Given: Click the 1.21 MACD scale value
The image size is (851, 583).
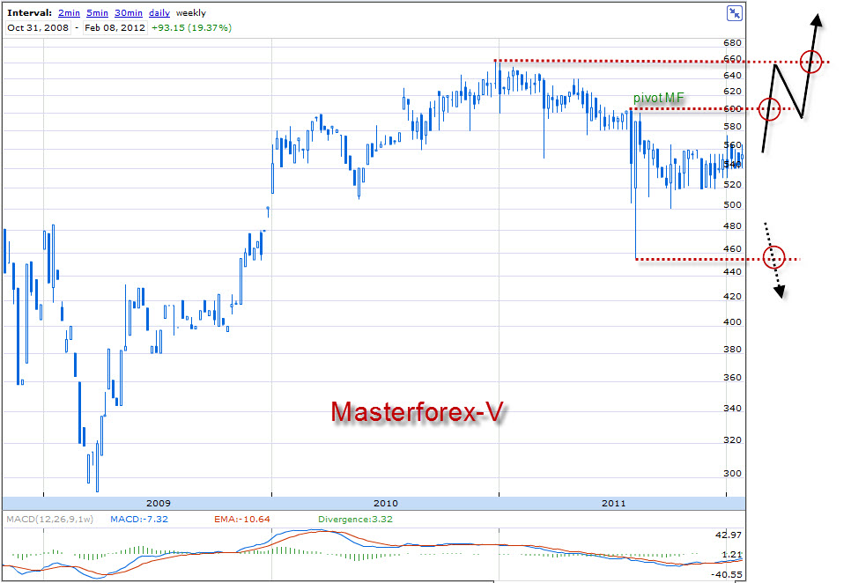Looking at the screenshot, I should tap(732, 554).
